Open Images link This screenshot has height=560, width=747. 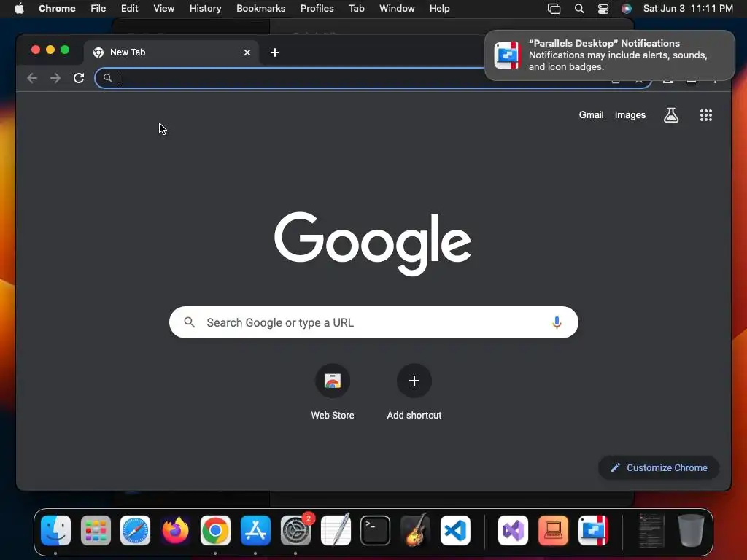(x=630, y=114)
